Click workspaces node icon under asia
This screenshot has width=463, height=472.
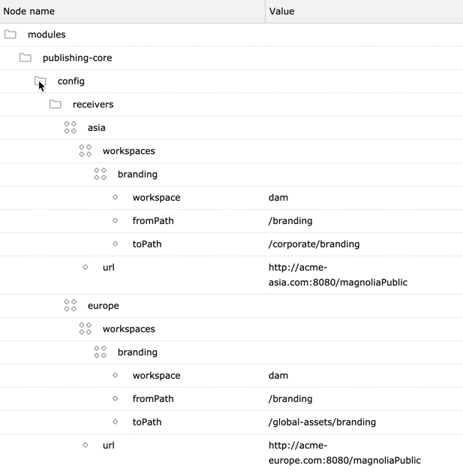click(x=86, y=151)
